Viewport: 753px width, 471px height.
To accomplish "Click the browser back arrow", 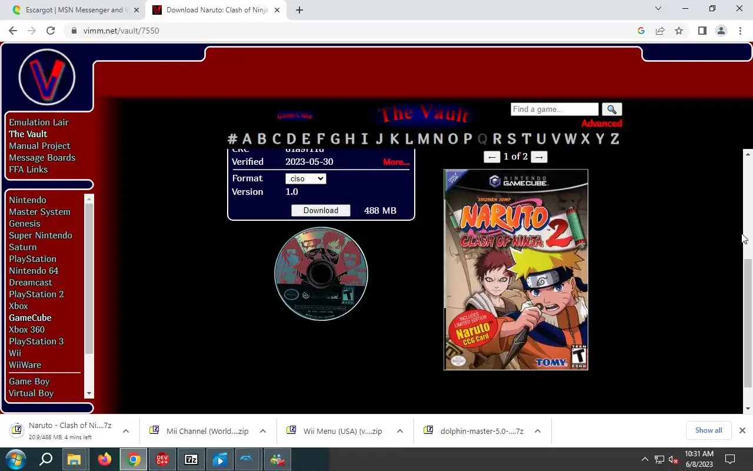I will (x=13, y=31).
